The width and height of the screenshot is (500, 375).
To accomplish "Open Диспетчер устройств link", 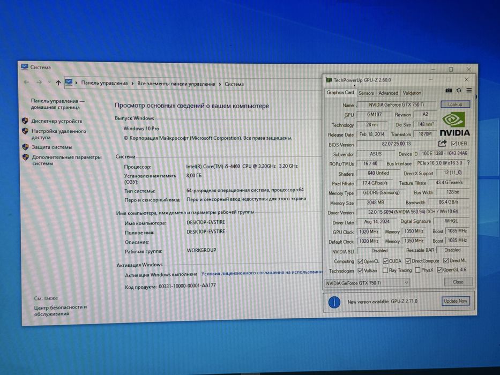I will tap(57, 121).
